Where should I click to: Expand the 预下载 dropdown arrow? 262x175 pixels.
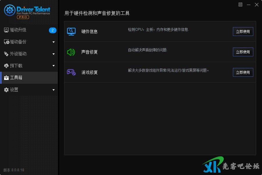click(54, 66)
